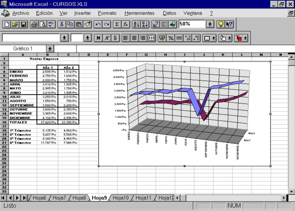Open the Datos menu
The image size is (295, 211).
tap(170, 13)
